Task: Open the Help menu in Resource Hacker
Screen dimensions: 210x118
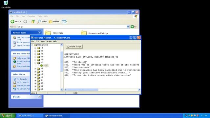Action: click(x=55, y=41)
